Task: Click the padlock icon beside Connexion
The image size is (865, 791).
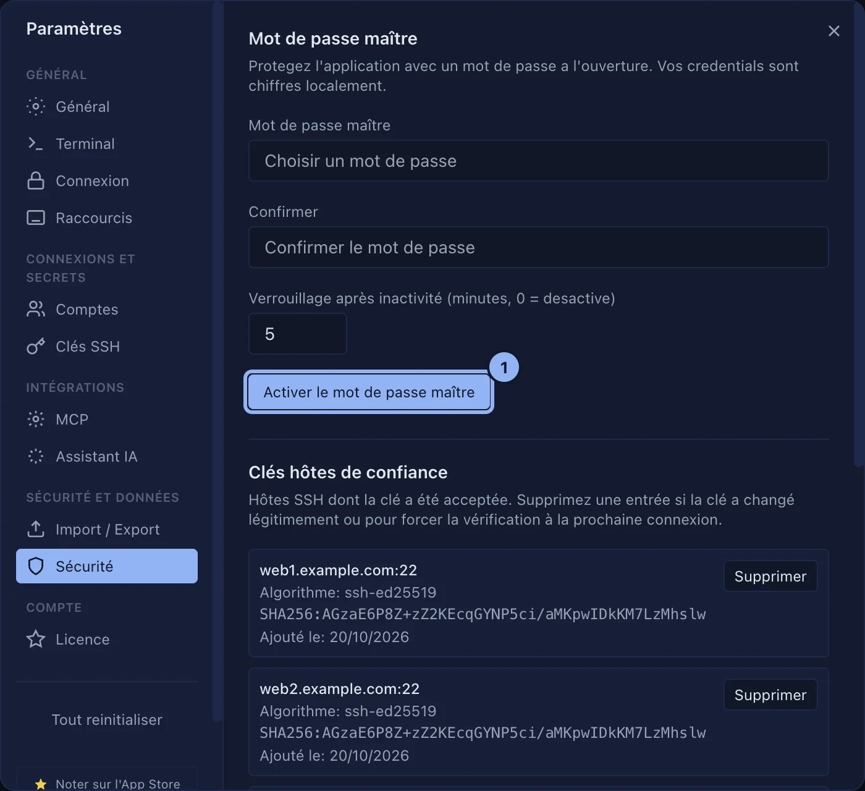Action: [36, 181]
